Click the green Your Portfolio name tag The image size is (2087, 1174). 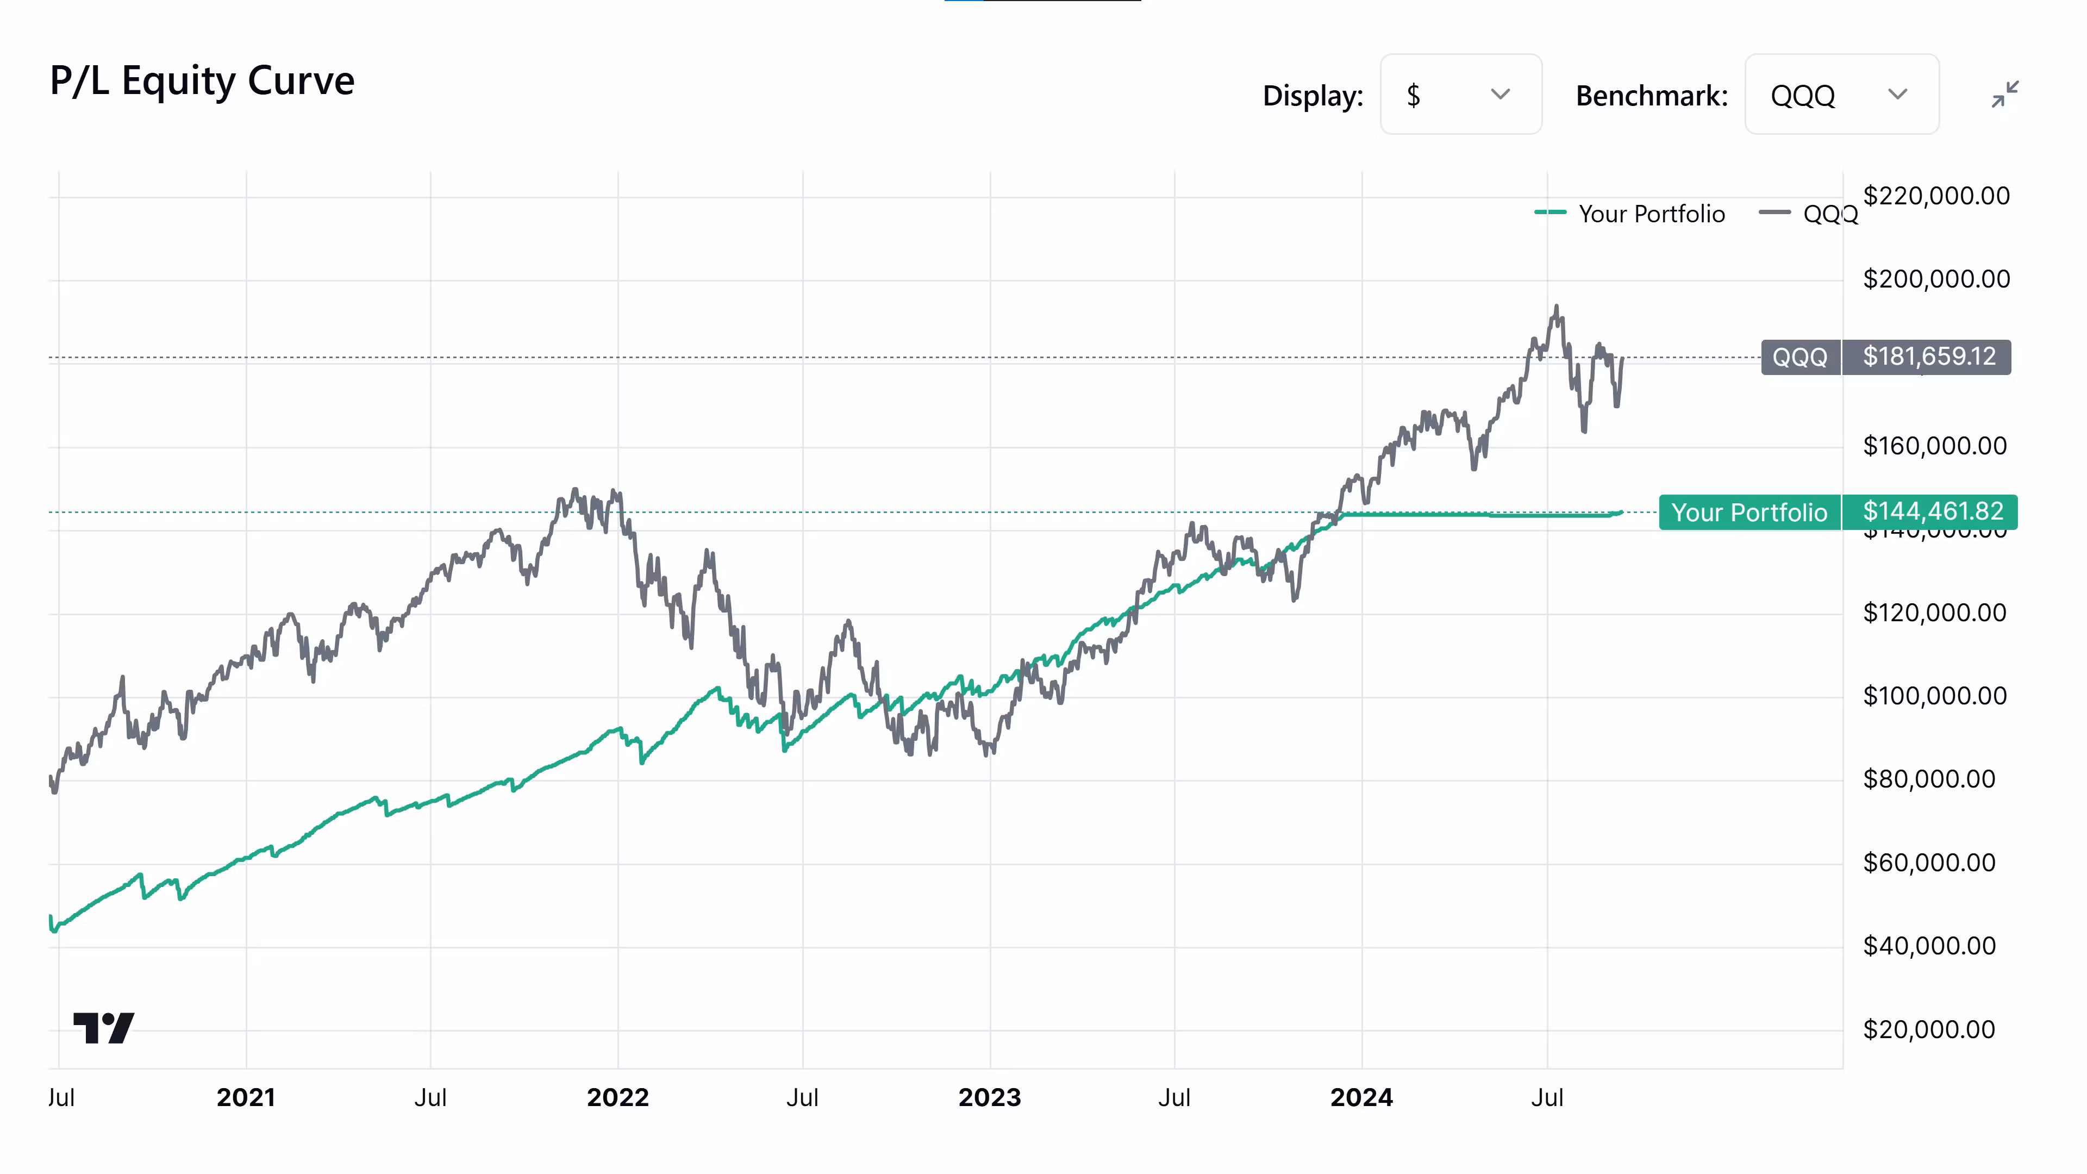(1748, 512)
